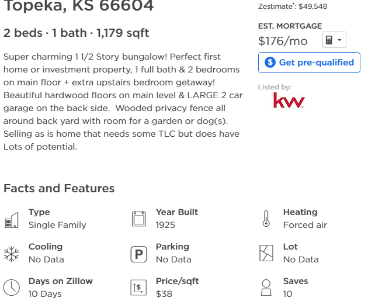Click the Saves person icon
The width and height of the screenshot is (368, 308).
pyautogui.click(x=266, y=288)
